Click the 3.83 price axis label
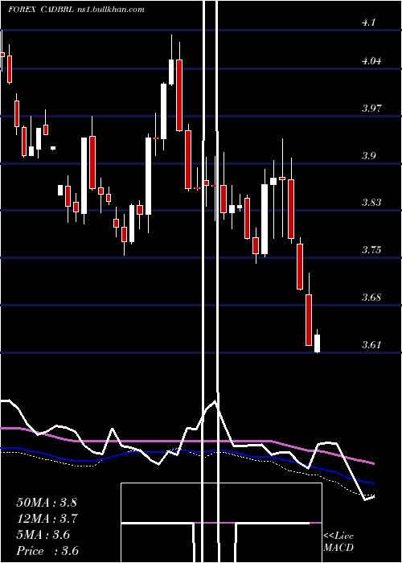The width and height of the screenshot is (402, 563). [x=371, y=203]
